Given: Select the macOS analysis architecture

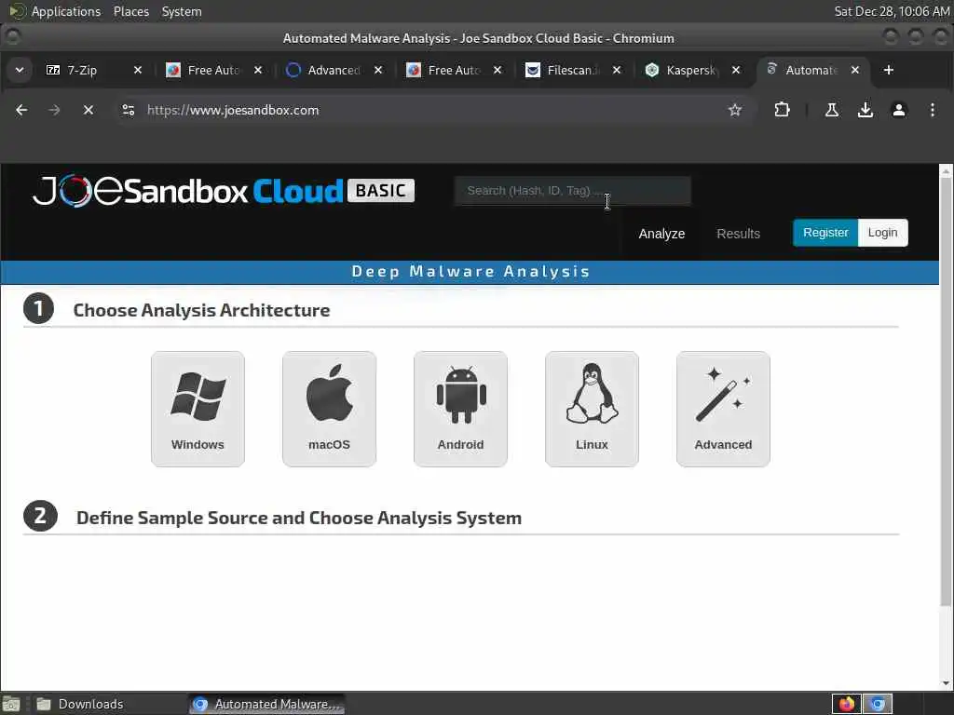Looking at the screenshot, I should (x=329, y=409).
